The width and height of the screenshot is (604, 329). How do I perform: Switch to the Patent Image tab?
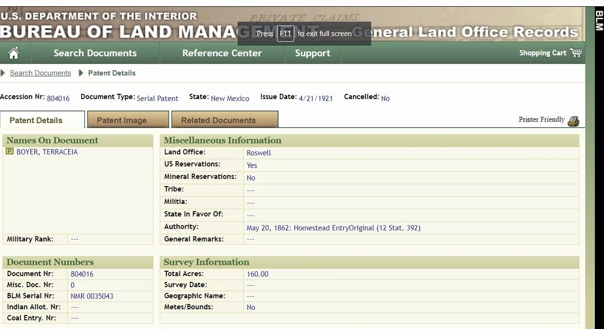tap(127, 120)
